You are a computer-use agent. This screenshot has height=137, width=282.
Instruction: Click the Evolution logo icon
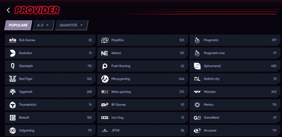13,53
